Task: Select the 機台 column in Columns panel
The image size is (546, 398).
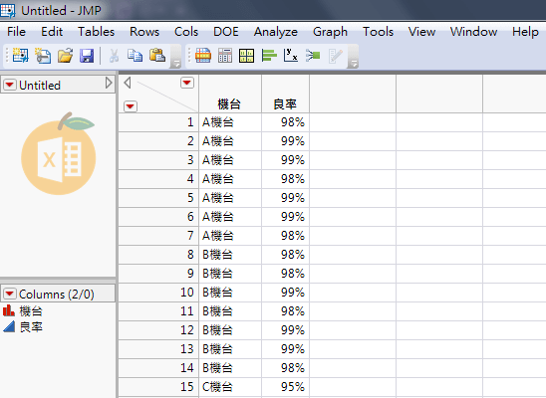Action: [x=31, y=310]
